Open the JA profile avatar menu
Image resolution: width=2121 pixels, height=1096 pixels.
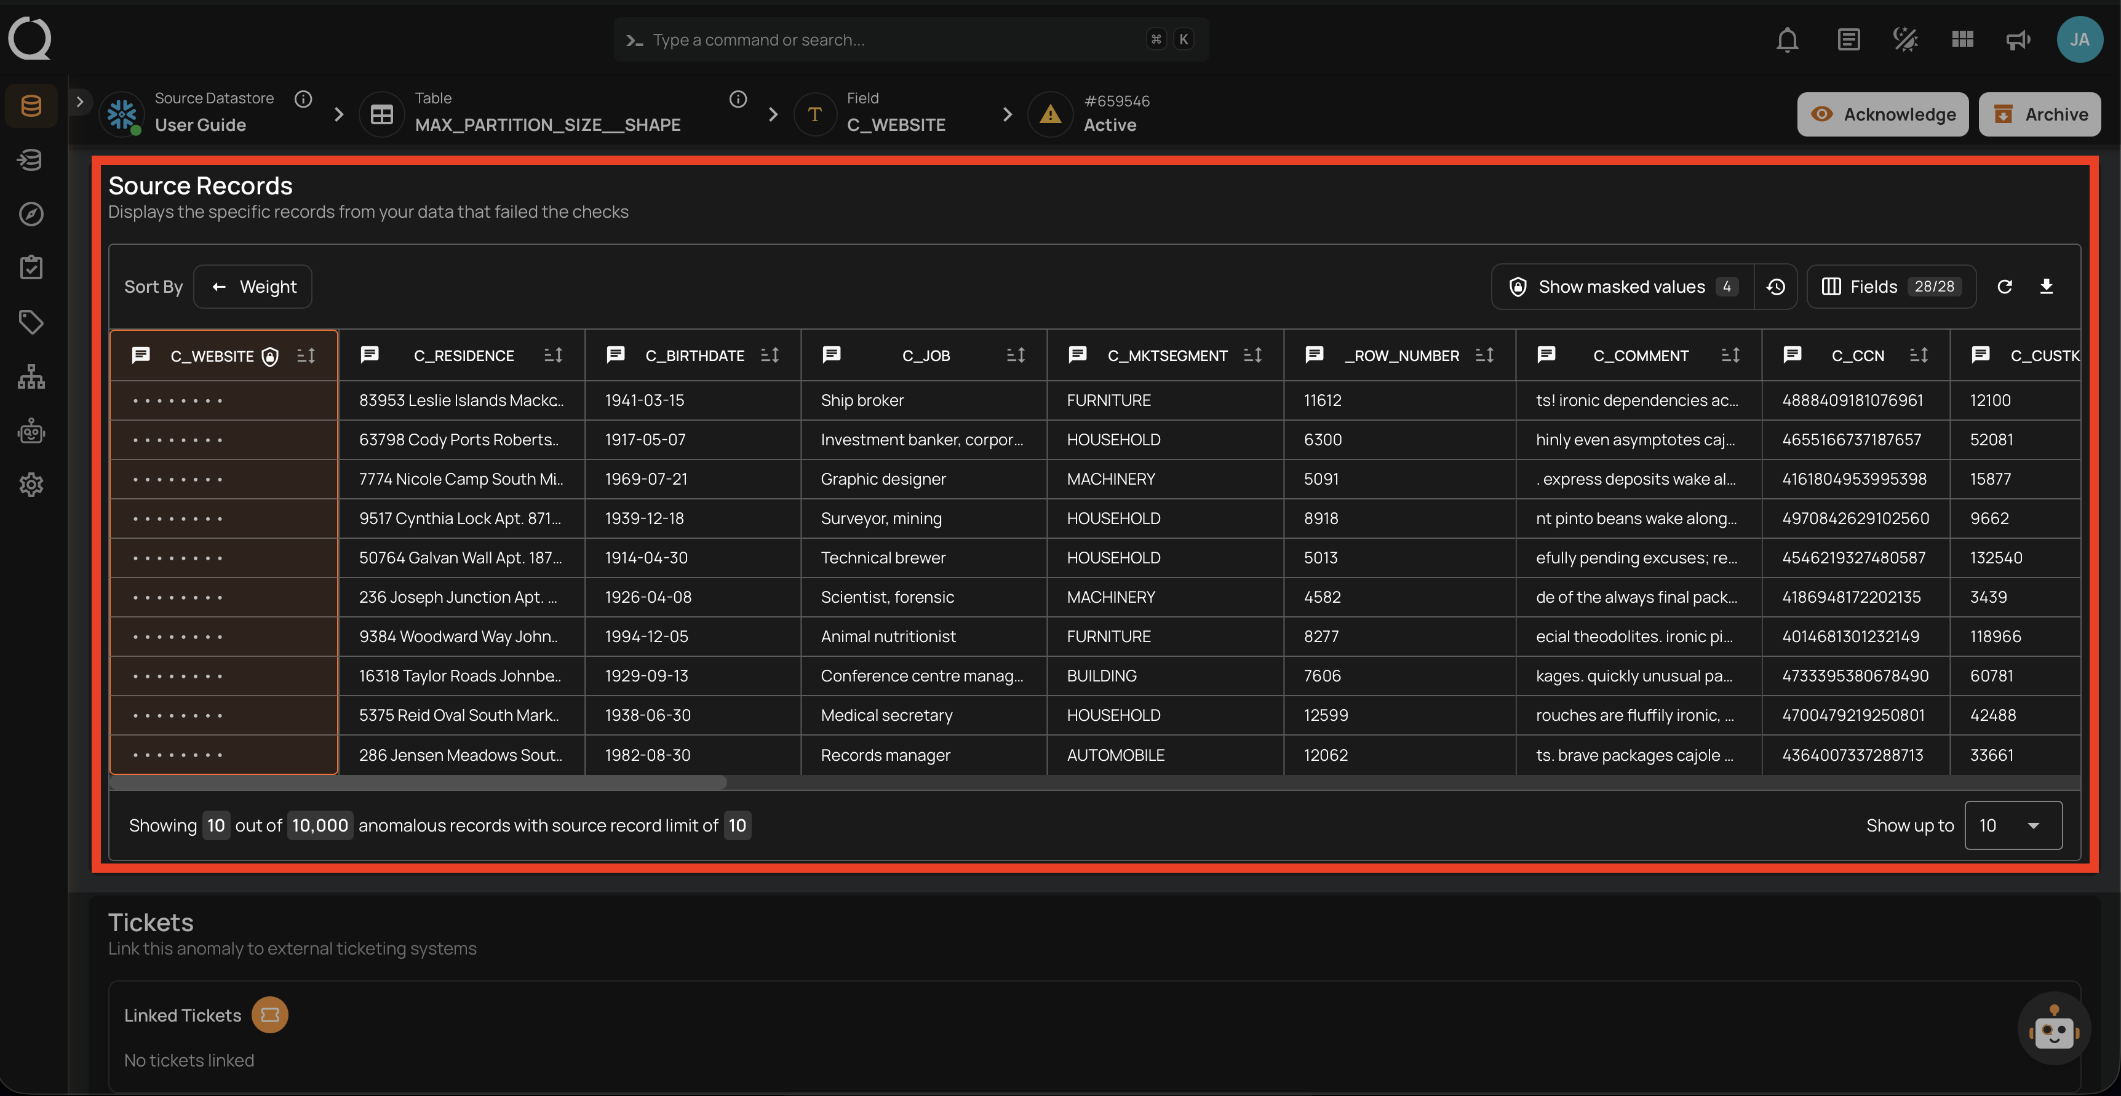tap(2080, 39)
